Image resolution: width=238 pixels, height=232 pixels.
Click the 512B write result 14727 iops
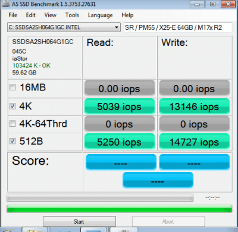click(194, 142)
